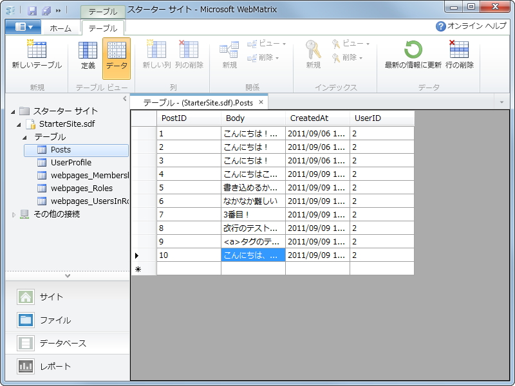Select the Table (テーブル) ribbon tab
Viewport: 515px width, 386px height.
pos(103,28)
